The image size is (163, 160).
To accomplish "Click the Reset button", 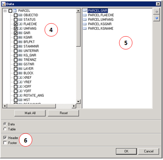I will coord(63,113).
